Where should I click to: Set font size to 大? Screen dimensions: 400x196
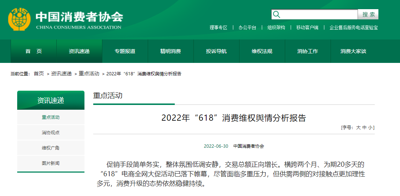click(x=358, y=128)
